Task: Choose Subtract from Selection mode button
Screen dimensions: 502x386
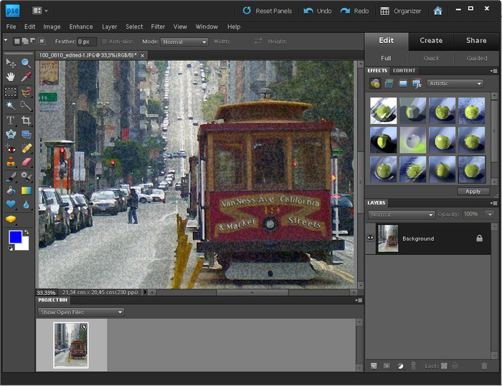Action: coord(33,42)
